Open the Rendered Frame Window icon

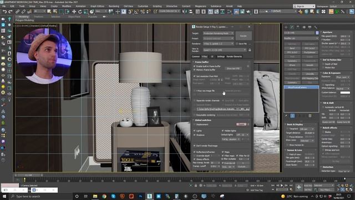(242, 11)
